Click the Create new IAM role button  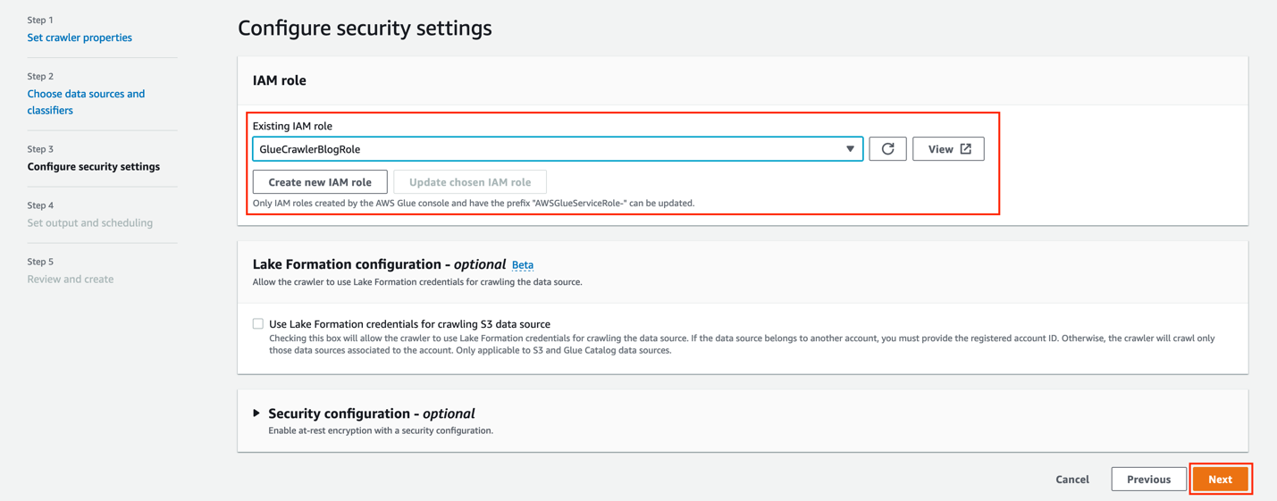pyautogui.click(x=320, y=182)
